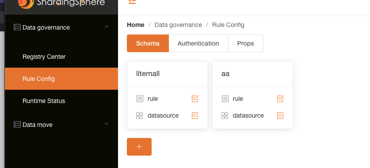
Task: Click the litemall schema title
Action: 148,74
